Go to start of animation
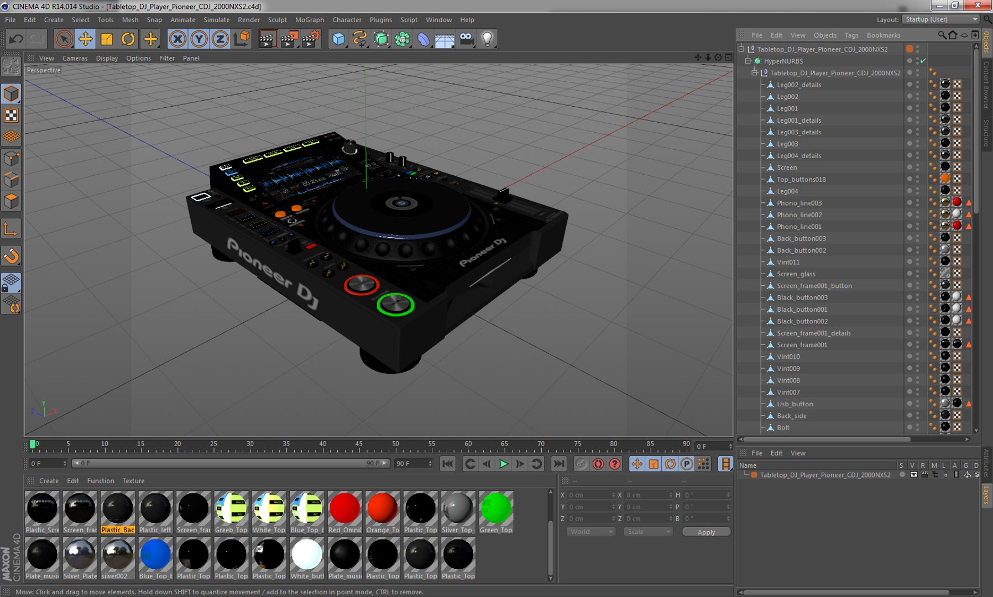Image resolution: width=993 pixels, height=597 pixels. click(x=448, y=464)
